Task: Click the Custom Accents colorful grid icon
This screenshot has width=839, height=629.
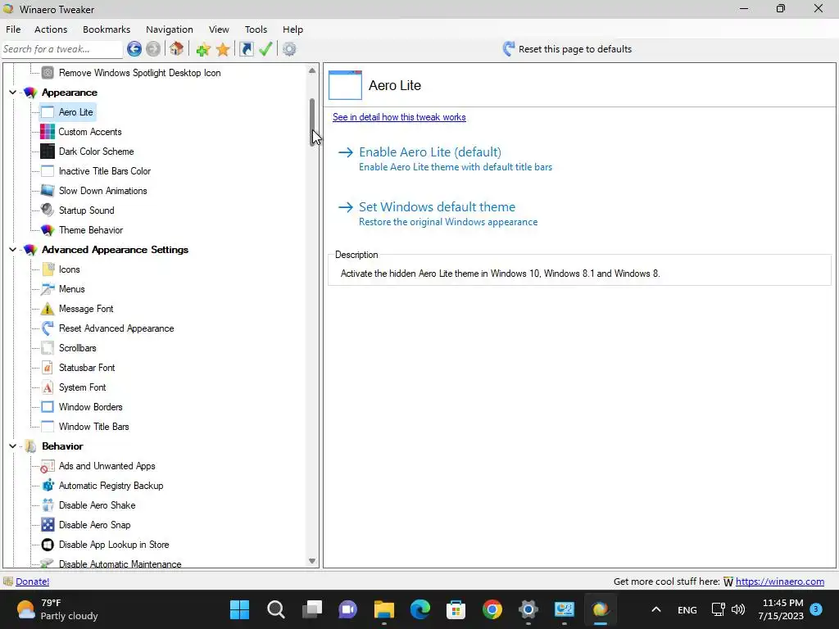Action: tap(48, 132)
